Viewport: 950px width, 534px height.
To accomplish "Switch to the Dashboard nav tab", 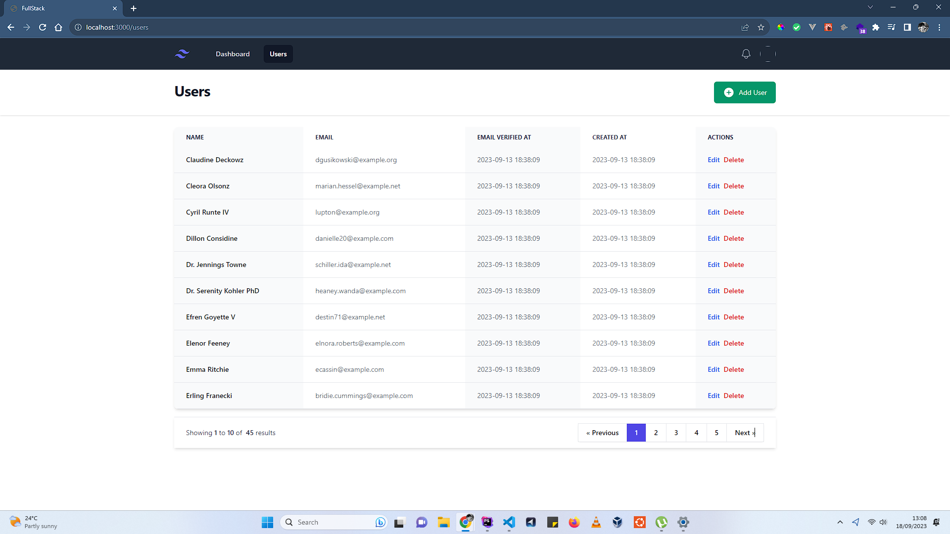I will [x=233, y=54].
